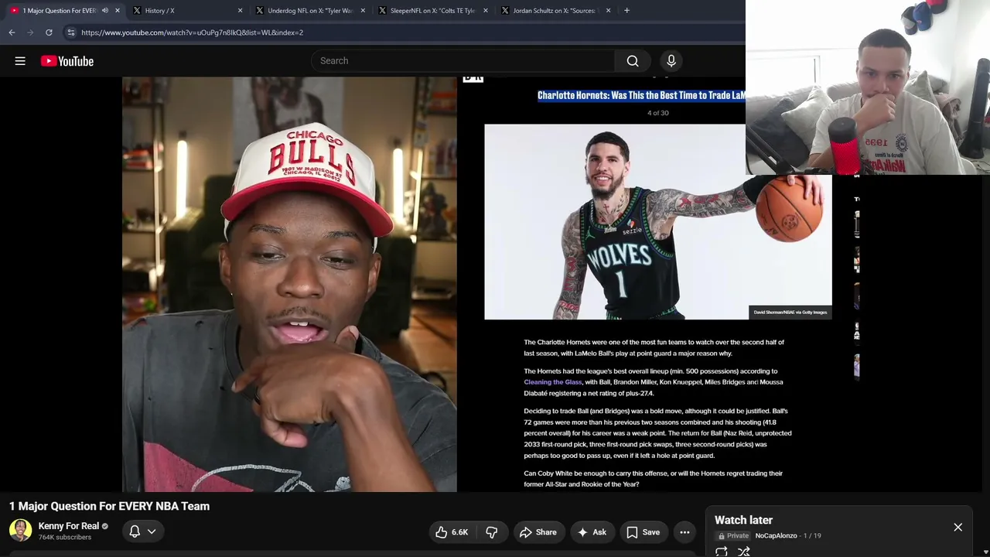Click the Watch later playlist title
The height and width of the screenshot is (557, 990).
coord(743,521)
